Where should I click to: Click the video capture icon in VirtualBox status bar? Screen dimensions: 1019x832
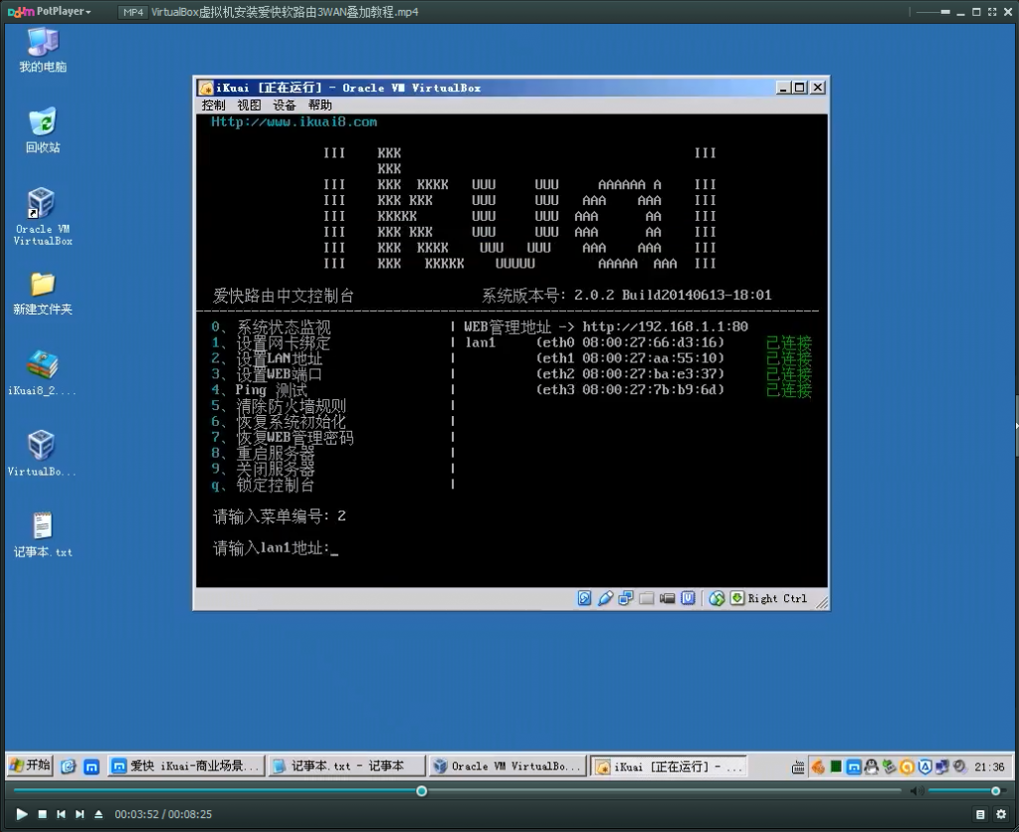pyautogui.click(x=668, y=598)
